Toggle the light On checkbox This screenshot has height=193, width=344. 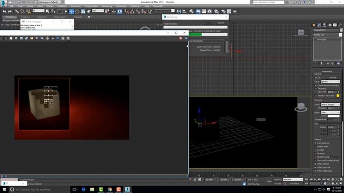coord(316,78)
